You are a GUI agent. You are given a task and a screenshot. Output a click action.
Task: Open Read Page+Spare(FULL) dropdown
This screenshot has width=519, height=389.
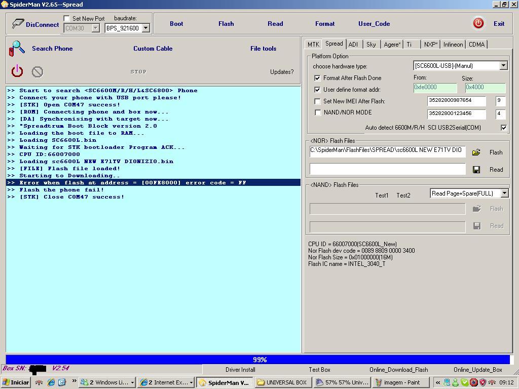click(504, 193)
